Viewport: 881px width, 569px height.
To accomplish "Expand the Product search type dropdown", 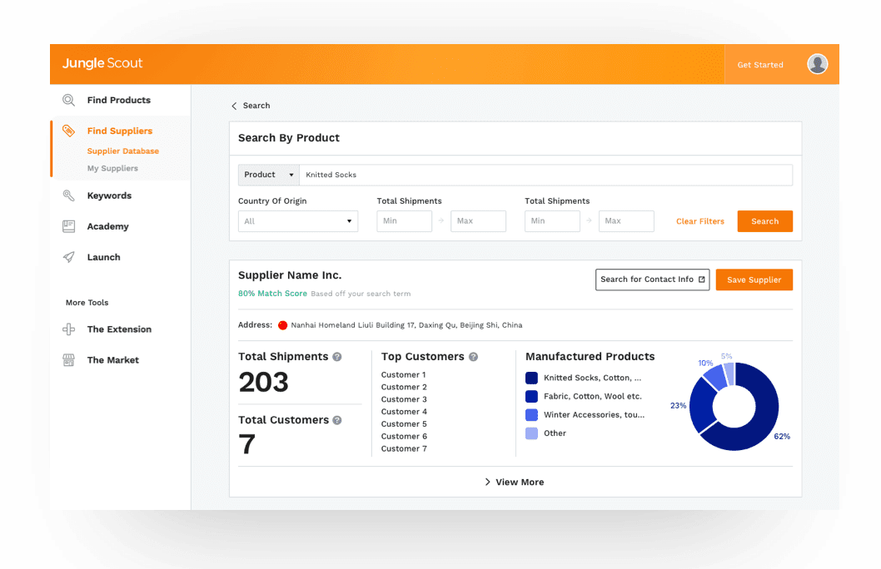I will pyautogui.click(x=269, y=175).
